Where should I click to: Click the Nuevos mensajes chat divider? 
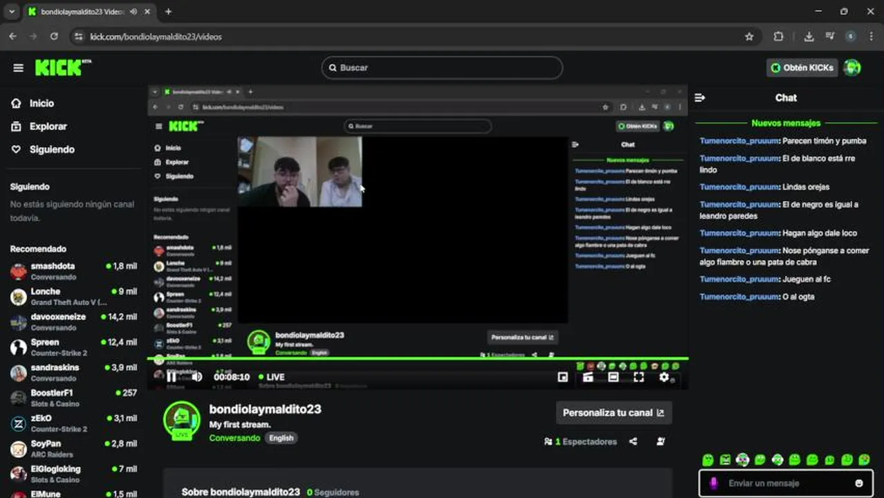pos(786,123)
